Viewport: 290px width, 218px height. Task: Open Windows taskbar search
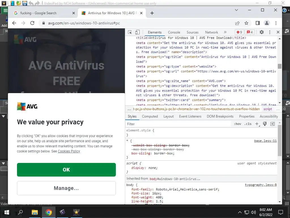[x=20, y=212]
